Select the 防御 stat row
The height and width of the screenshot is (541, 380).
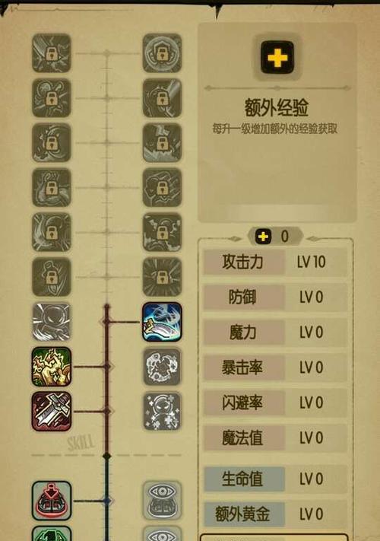pos(275,297)
